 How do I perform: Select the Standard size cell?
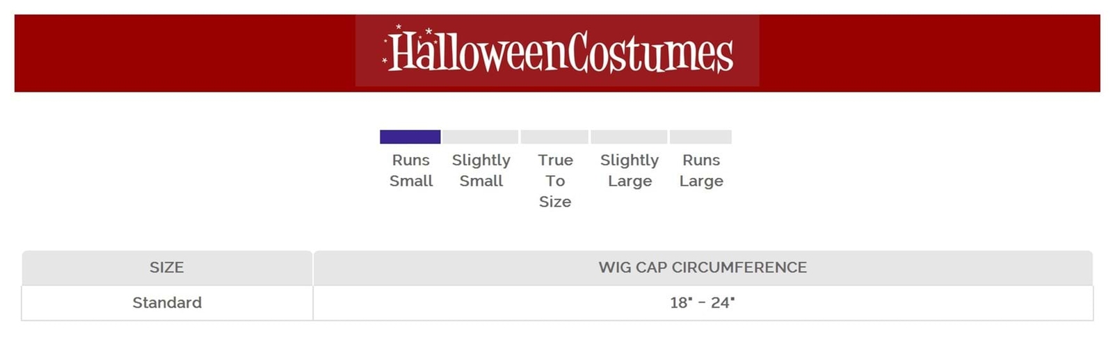(x=167, y=303)
